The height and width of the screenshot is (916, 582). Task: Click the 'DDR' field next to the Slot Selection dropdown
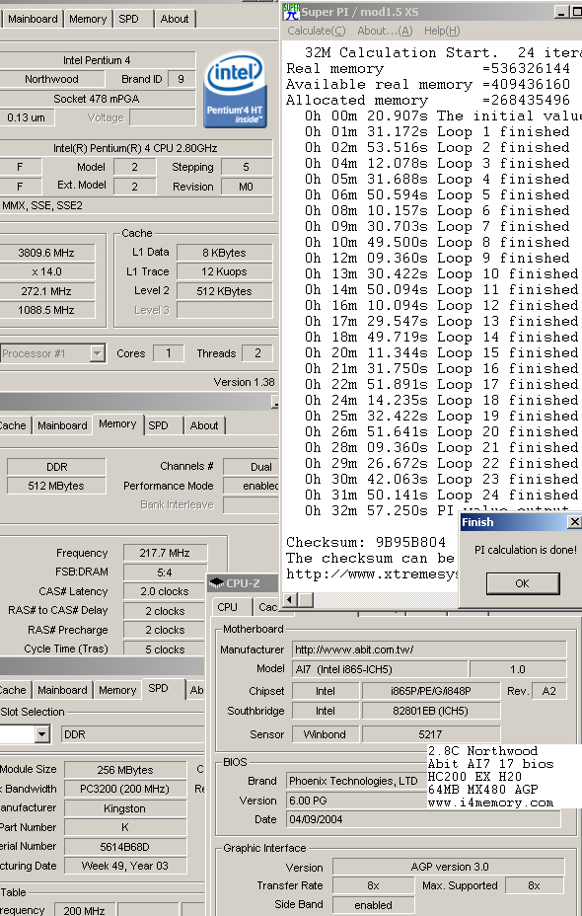[132, 734]
